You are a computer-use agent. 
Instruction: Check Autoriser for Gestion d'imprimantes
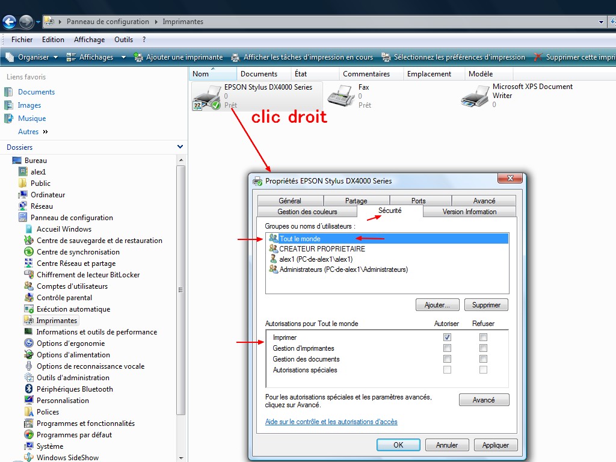447,348
